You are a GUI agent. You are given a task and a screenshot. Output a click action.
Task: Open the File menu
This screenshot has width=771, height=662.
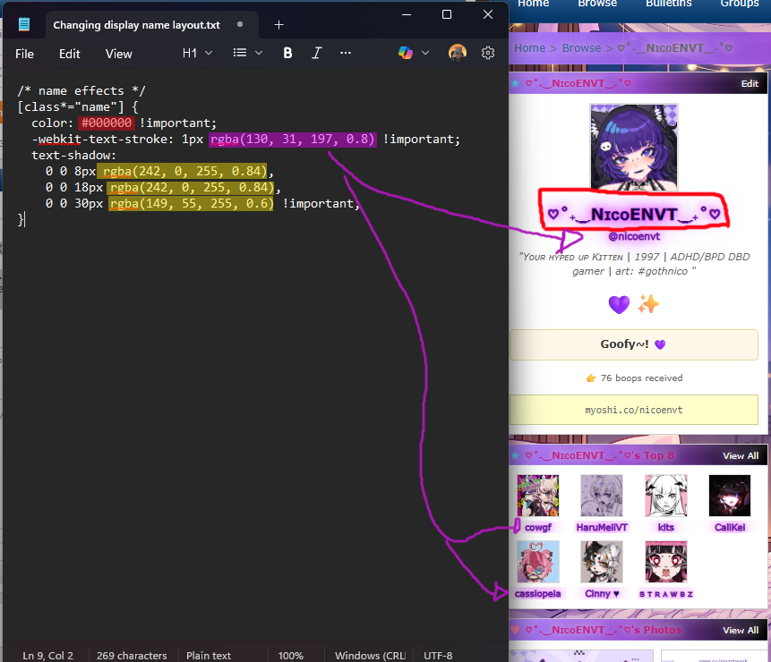(x=24, y=53)
